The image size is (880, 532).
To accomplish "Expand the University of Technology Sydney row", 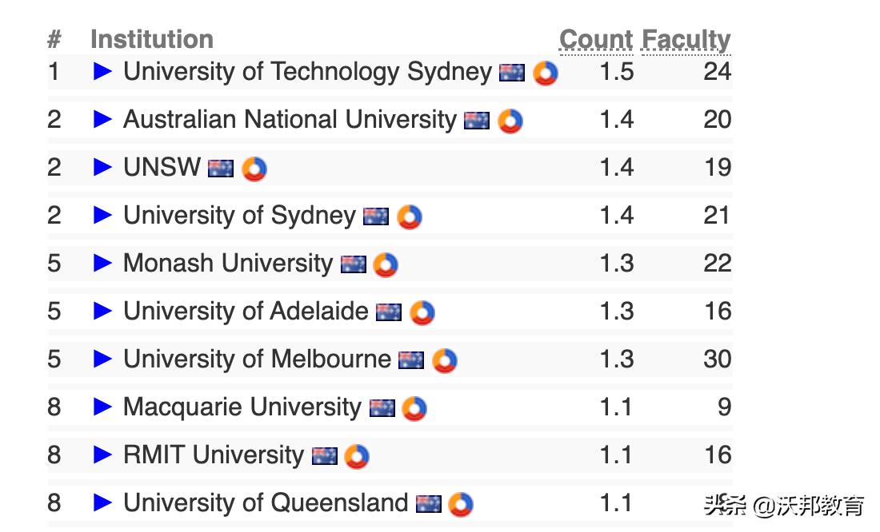I will [102, 72].
